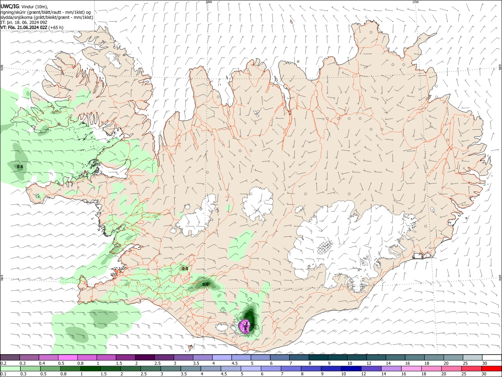
Task: Select the darkest green 1–1.5 rain scale swatch
Action: pyautogui.click(x=90, y=368)
